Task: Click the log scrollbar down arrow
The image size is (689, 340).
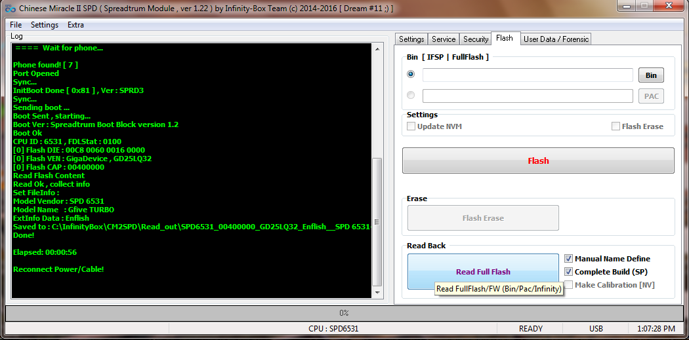Action: point(377,293)
